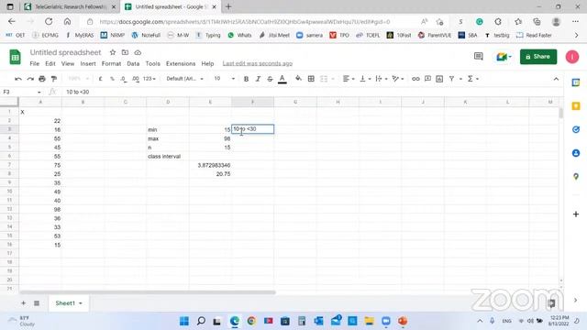587x330 pixels.
Task: Decrease decimal places icon
Action: click(x=123, y=79)
